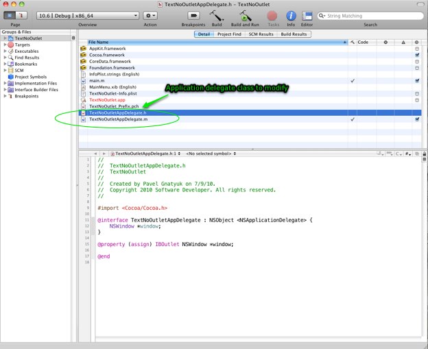Select TextNoOutletAppDelegate.h in the file list
This screenshot has height=349, width=428.
(118, 112)
